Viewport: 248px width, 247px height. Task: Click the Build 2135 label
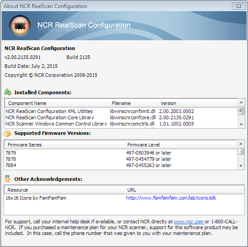click(x=78, y=57)
